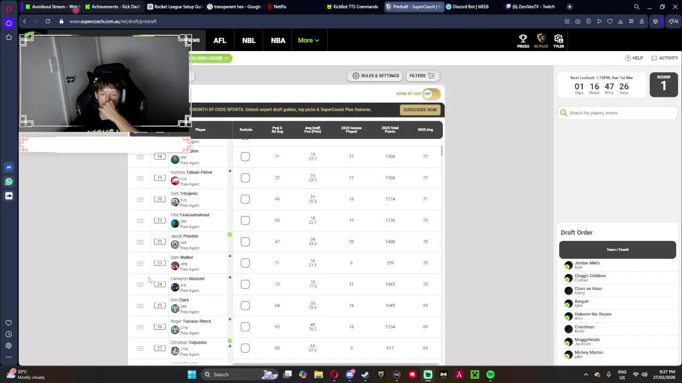Grab the reorder handle for Tom Trbojevic
This screenshot has height=383, width=682.
tap(140, 199)
